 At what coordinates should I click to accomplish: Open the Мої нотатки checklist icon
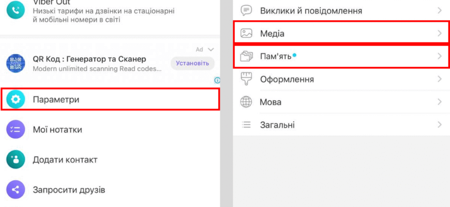click(x=16, y=129)
